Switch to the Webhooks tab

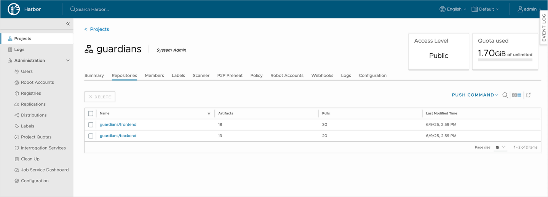[322, 75]
